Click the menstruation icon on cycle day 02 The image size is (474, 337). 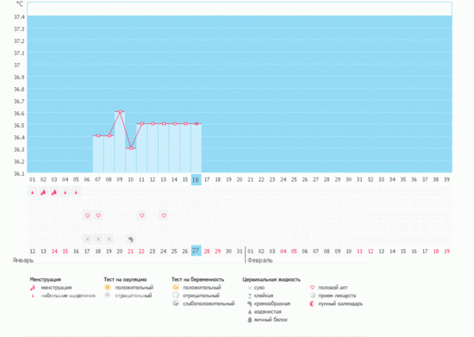click(43, 192)
